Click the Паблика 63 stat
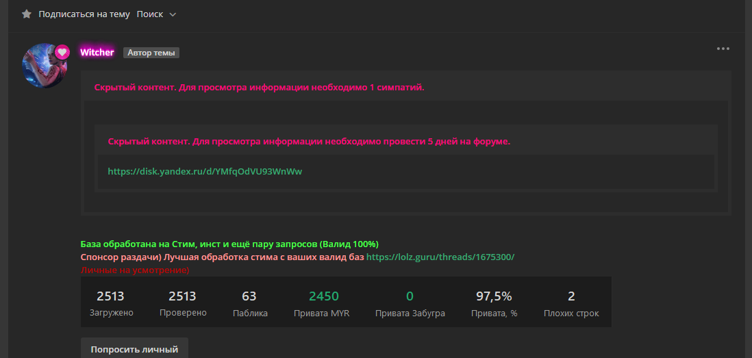The height and width of the screenshot is (358, 752). coord(249,303)
